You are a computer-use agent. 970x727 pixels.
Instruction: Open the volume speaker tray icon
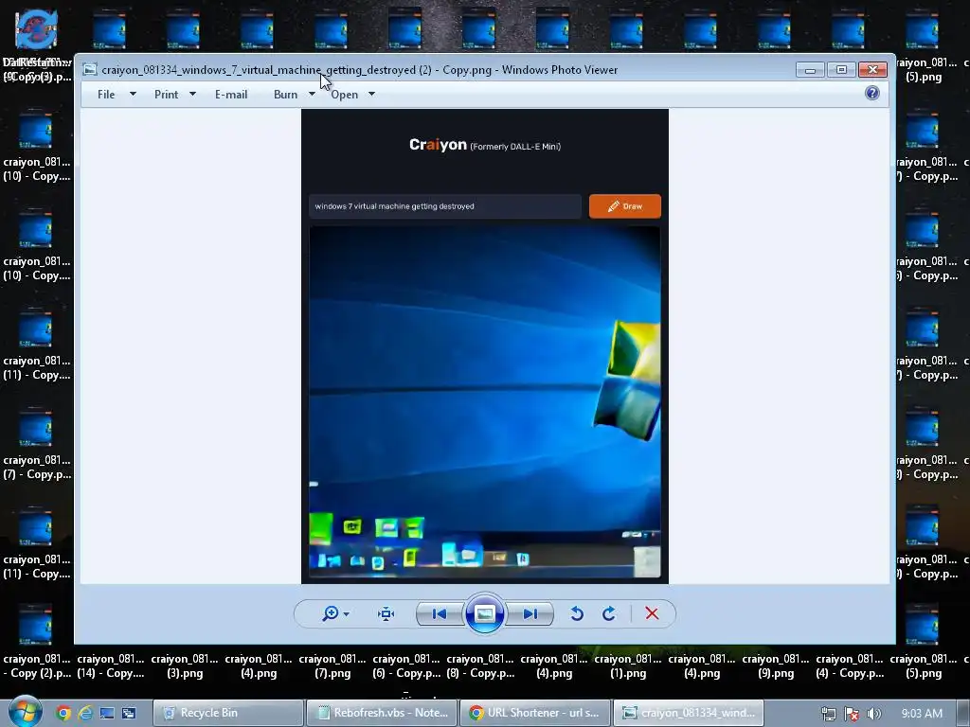874,714
